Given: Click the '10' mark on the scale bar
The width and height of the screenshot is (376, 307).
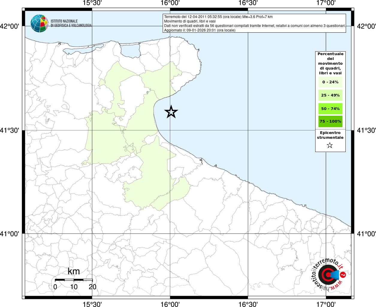Looking at the screenshot, I should (x=74, y=287).
